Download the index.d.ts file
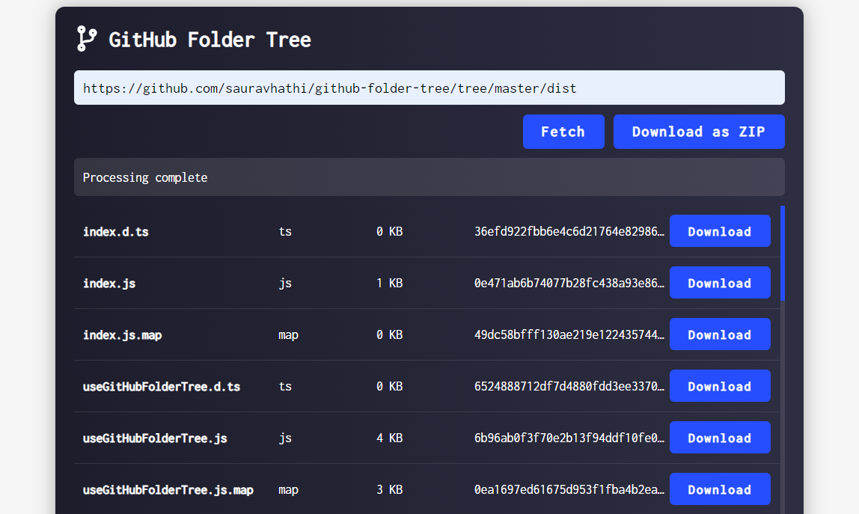This screenshot has height=514, width=859. [x=719, y=231]
